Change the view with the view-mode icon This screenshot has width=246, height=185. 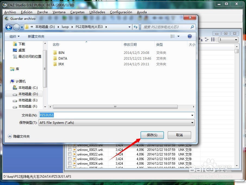(x=172, y=36)
